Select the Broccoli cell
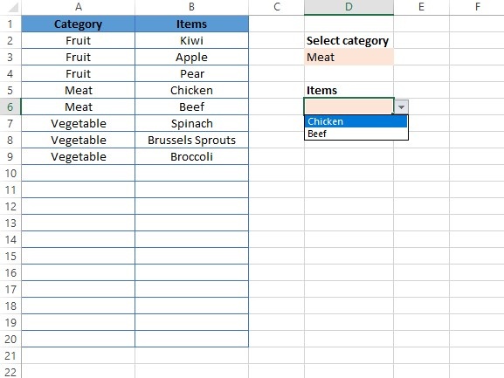The width and height of the screenshot is (504, 378). (x=191, y=157)
